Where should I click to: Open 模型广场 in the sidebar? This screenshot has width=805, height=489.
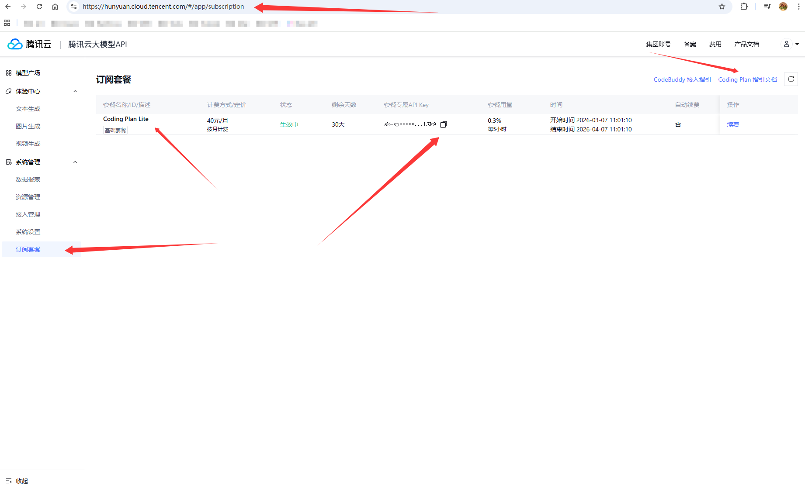[28, 73]
